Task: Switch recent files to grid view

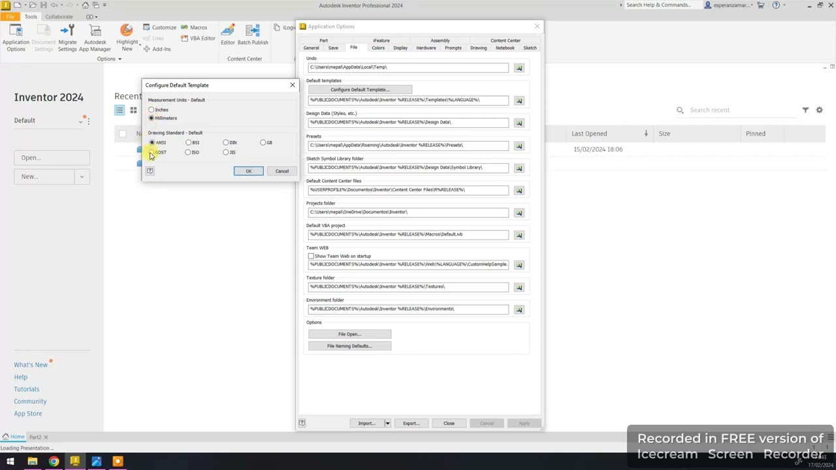Action: point(133,110)
